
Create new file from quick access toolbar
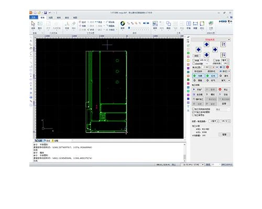[35, 13]
